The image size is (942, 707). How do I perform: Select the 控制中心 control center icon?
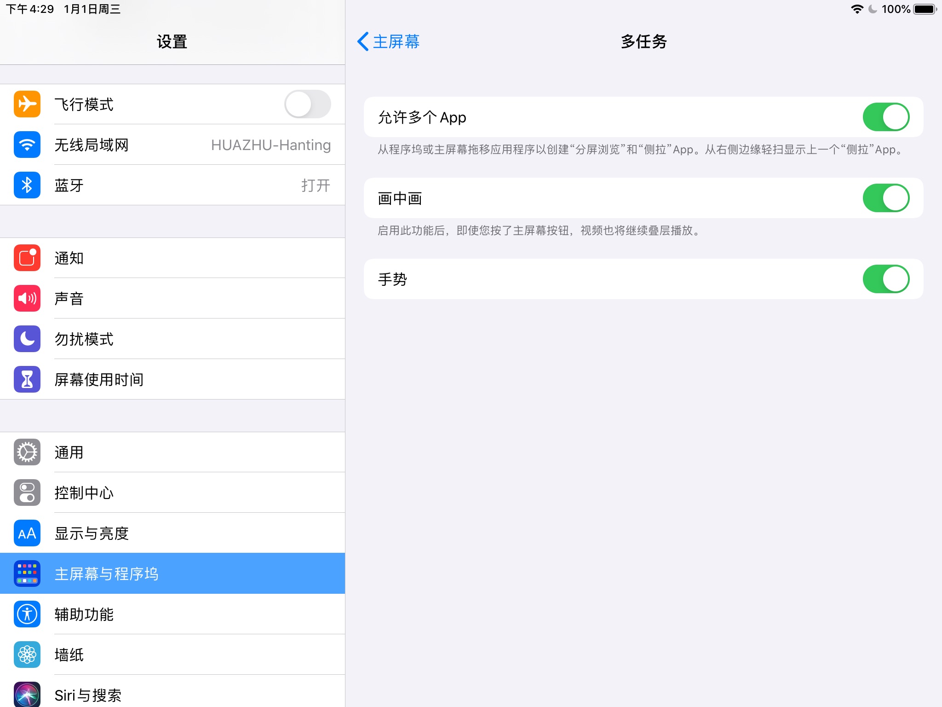pyautogui.click(x=27, y=493)
